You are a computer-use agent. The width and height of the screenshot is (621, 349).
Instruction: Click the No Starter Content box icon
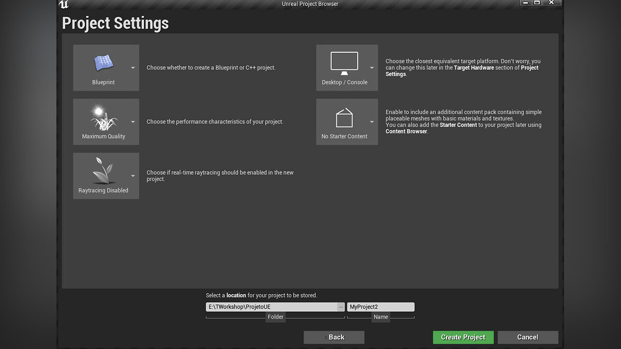[344, 118]
